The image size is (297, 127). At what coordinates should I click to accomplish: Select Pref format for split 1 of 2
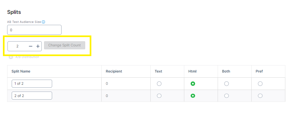tap(260, 84)
